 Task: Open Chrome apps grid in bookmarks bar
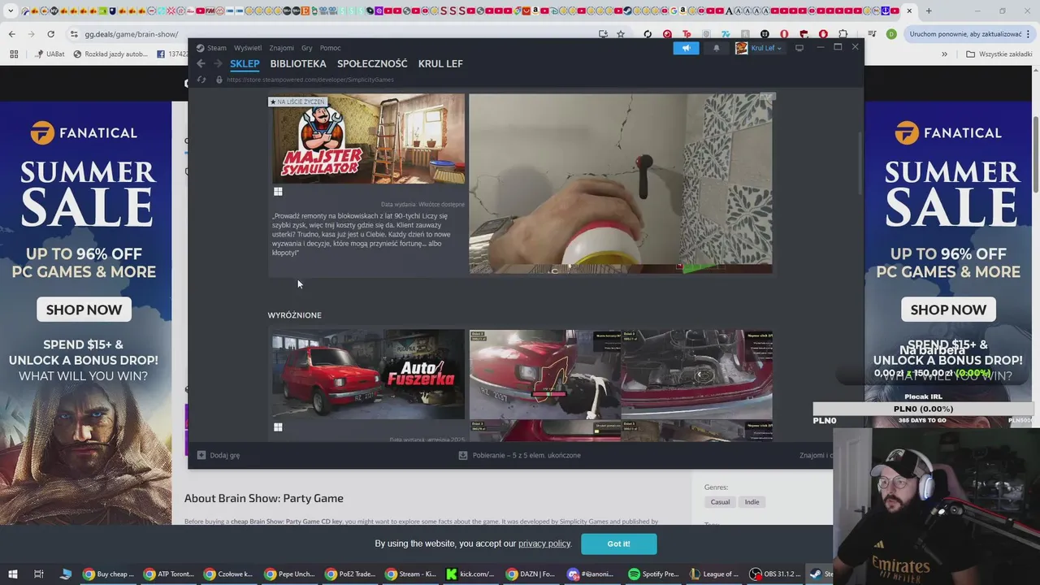[x=14, y=54]
